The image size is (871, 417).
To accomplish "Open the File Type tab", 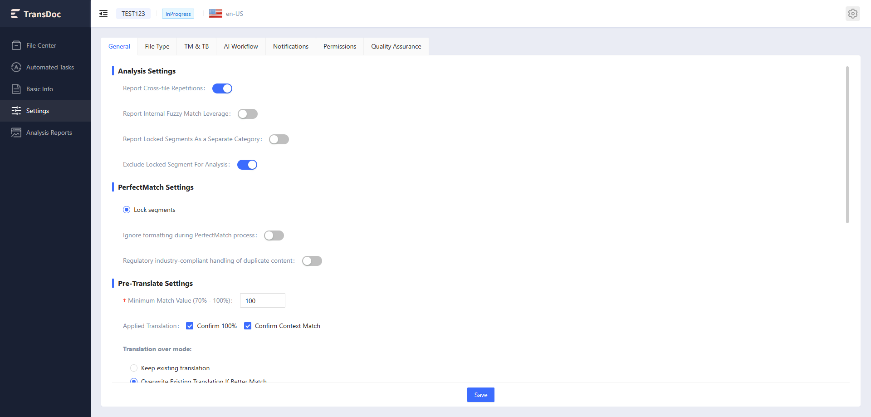I will point(157,46).
